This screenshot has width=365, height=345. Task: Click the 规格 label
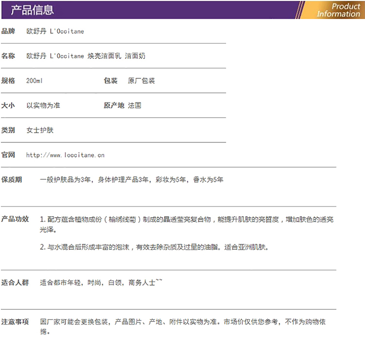8,81
